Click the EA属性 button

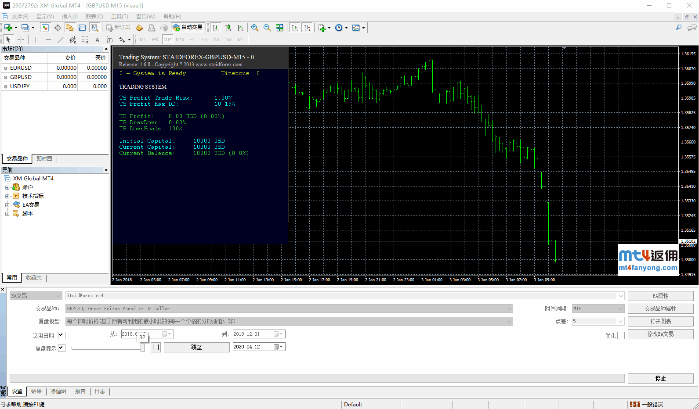pyautogui.click(x=660, y=296)
